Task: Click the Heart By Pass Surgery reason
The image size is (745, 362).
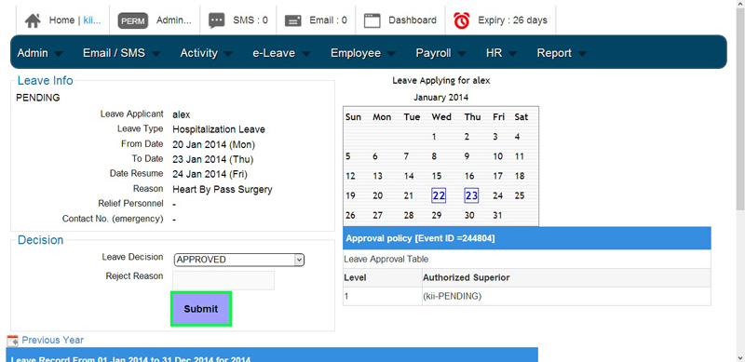Action: [x=223, y=189]
